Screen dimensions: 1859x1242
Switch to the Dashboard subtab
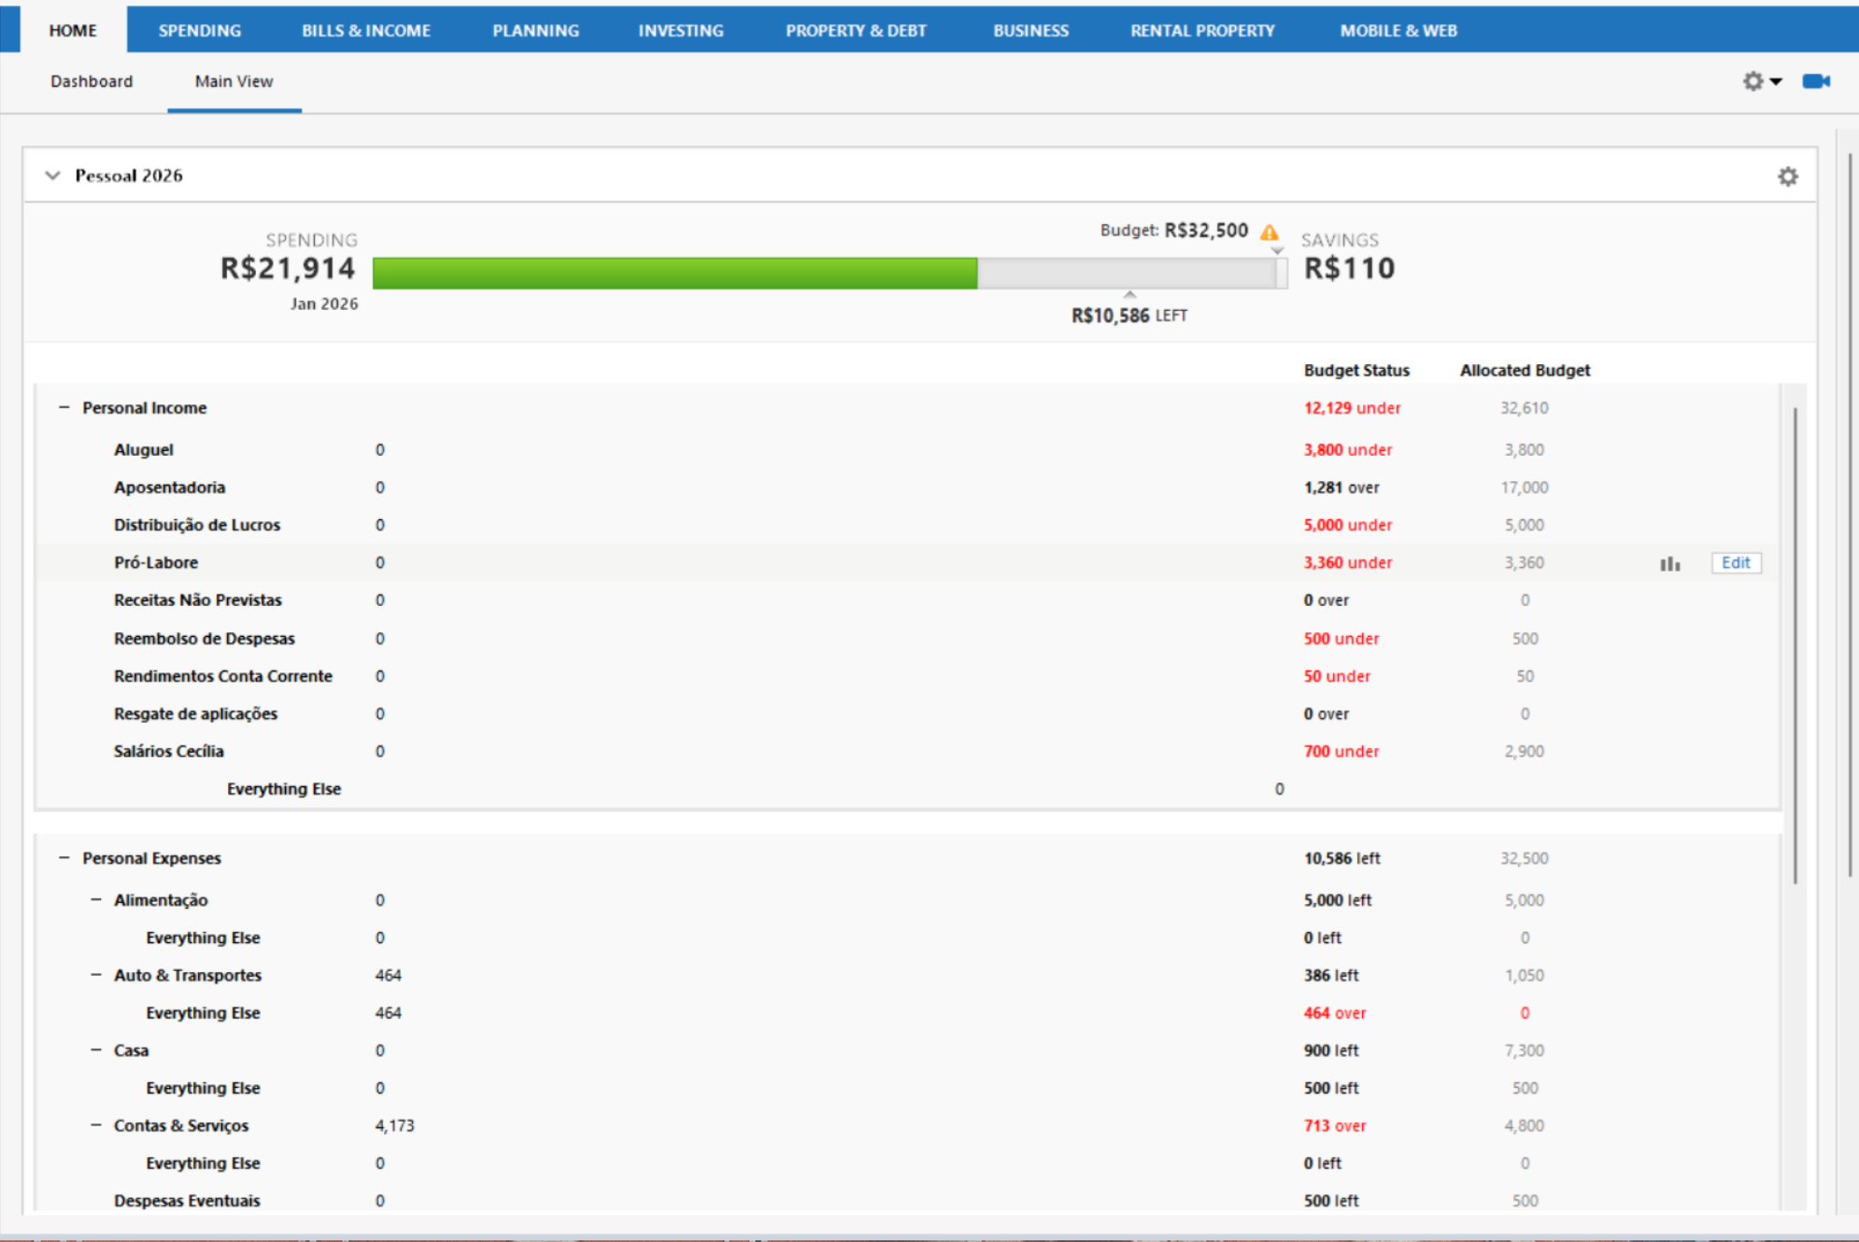click(x=92, y=81)
